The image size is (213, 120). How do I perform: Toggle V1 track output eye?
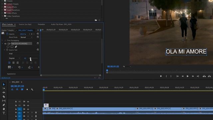pos(28,109)
